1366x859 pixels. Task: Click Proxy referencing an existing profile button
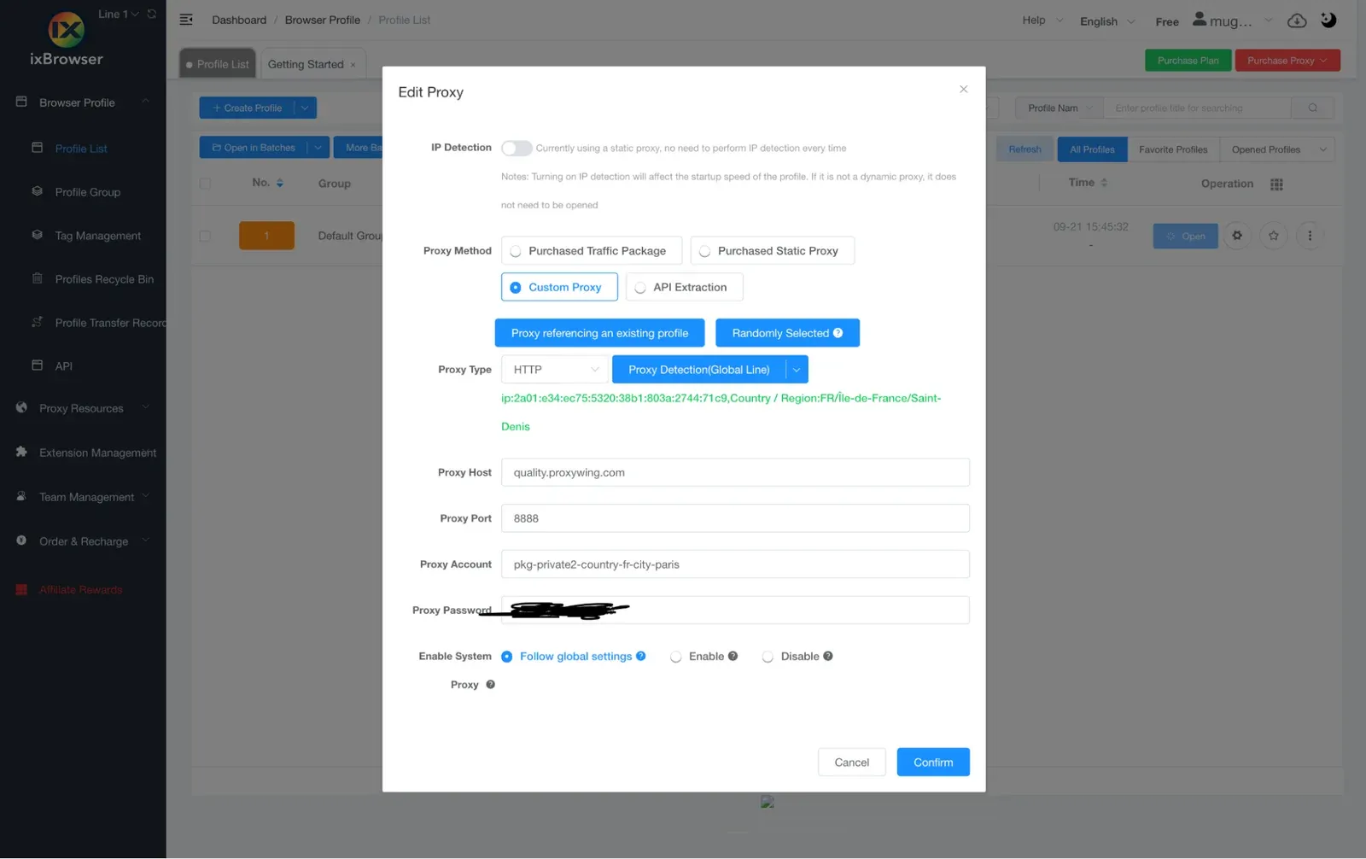click(599, 333)
